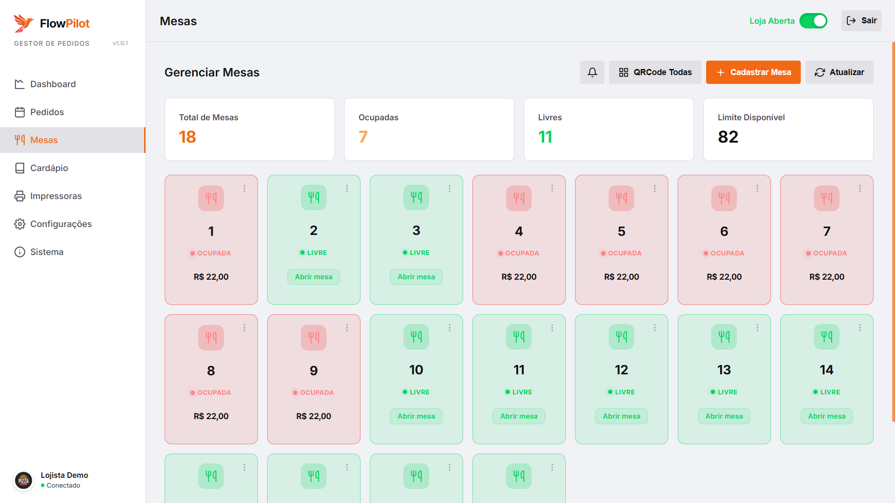895x503 pixels.
Task: Click Abrir mesa on table 3
Action: pos(416,277)
